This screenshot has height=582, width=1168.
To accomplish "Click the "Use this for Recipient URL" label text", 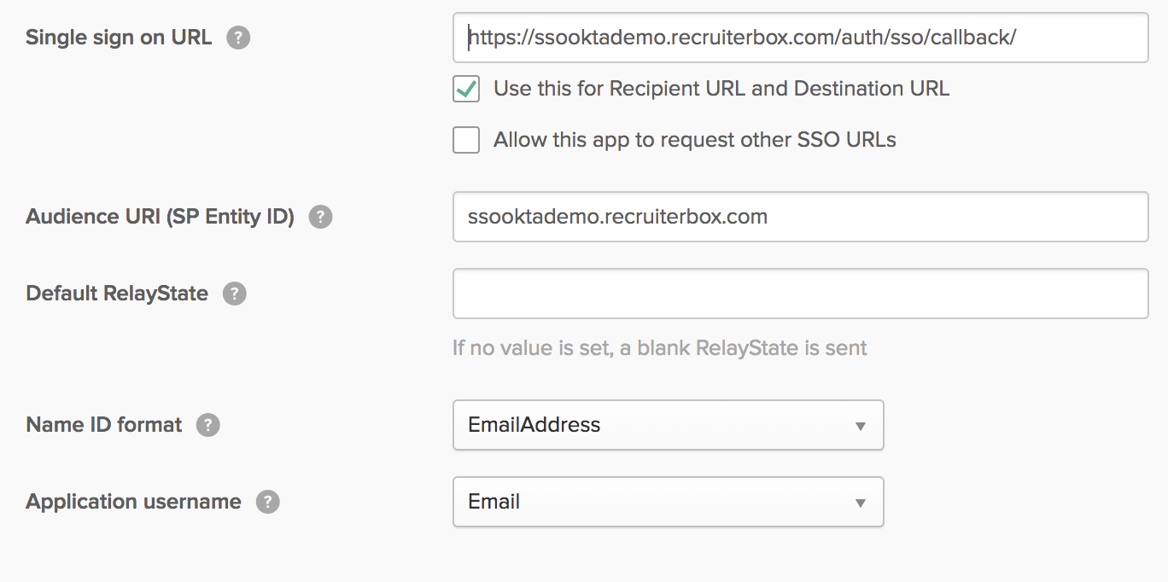I will point(721,89).
